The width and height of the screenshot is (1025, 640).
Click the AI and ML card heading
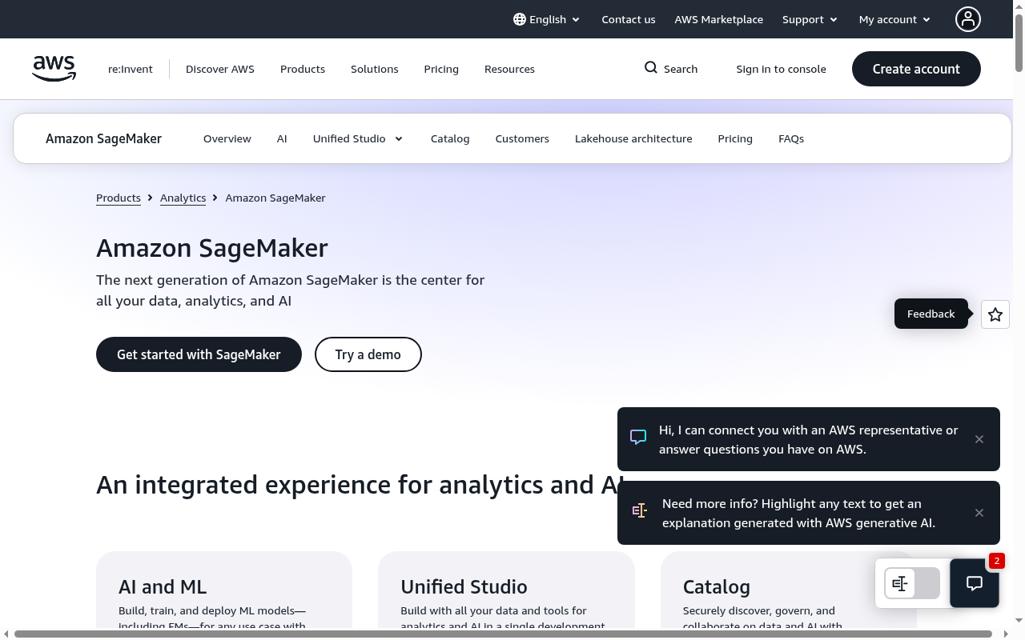[163, 586]
